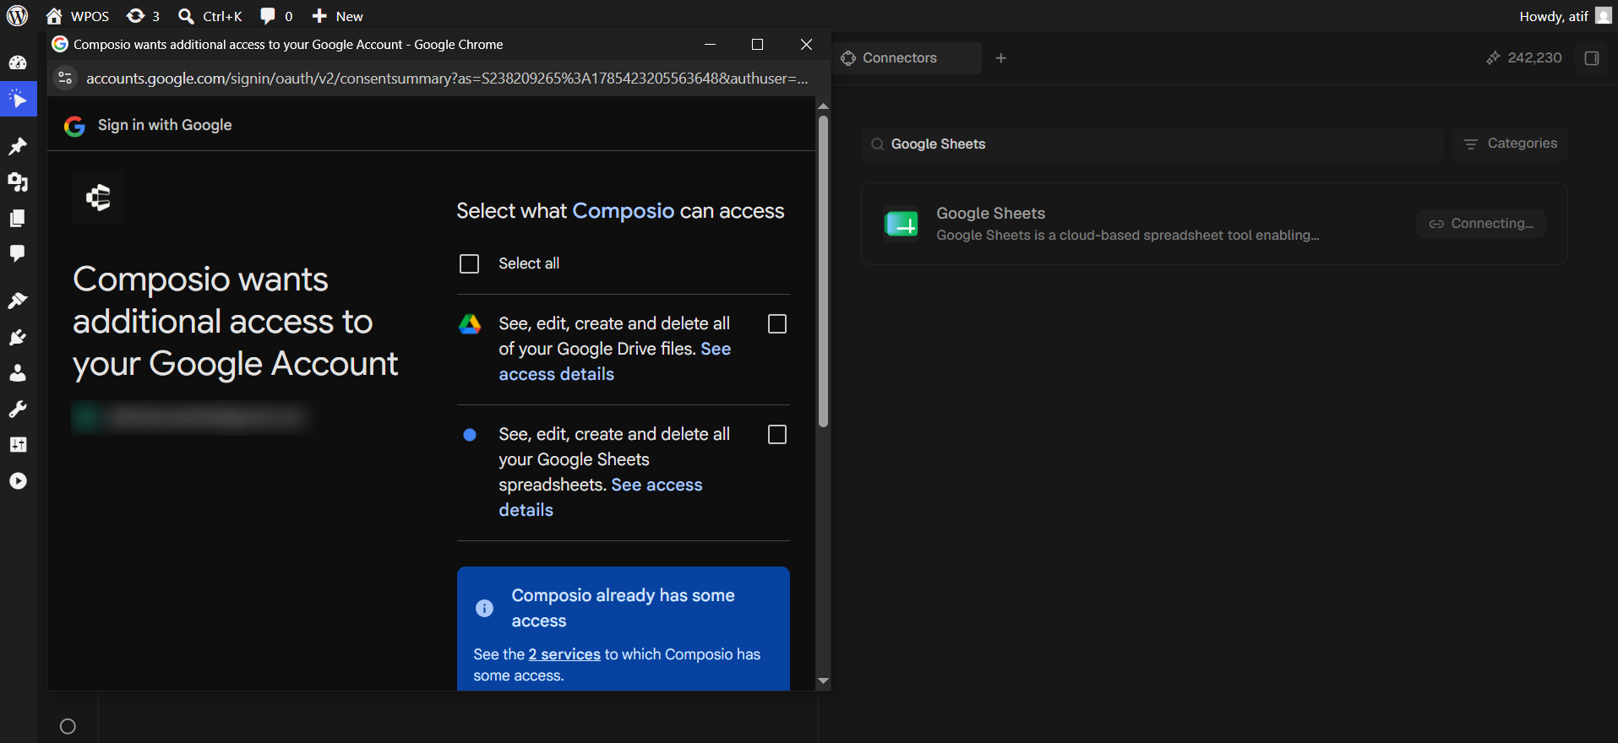Click the circle icon at bottom left
Image resolution: width=1618 pixels, height=743 pixels.
pyautogui.click(x=68, y=726)
